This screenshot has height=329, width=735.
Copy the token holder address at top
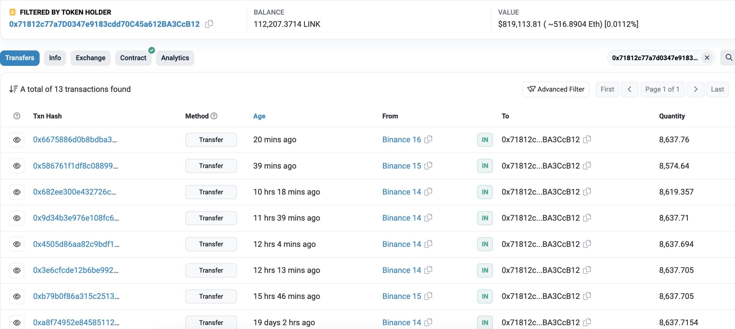coord(209,24)
